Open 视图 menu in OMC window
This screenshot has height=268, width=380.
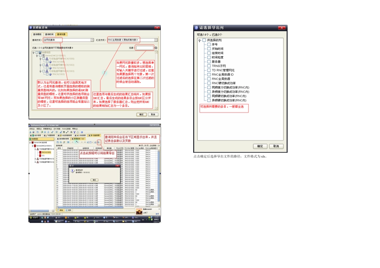coord(39,129)
